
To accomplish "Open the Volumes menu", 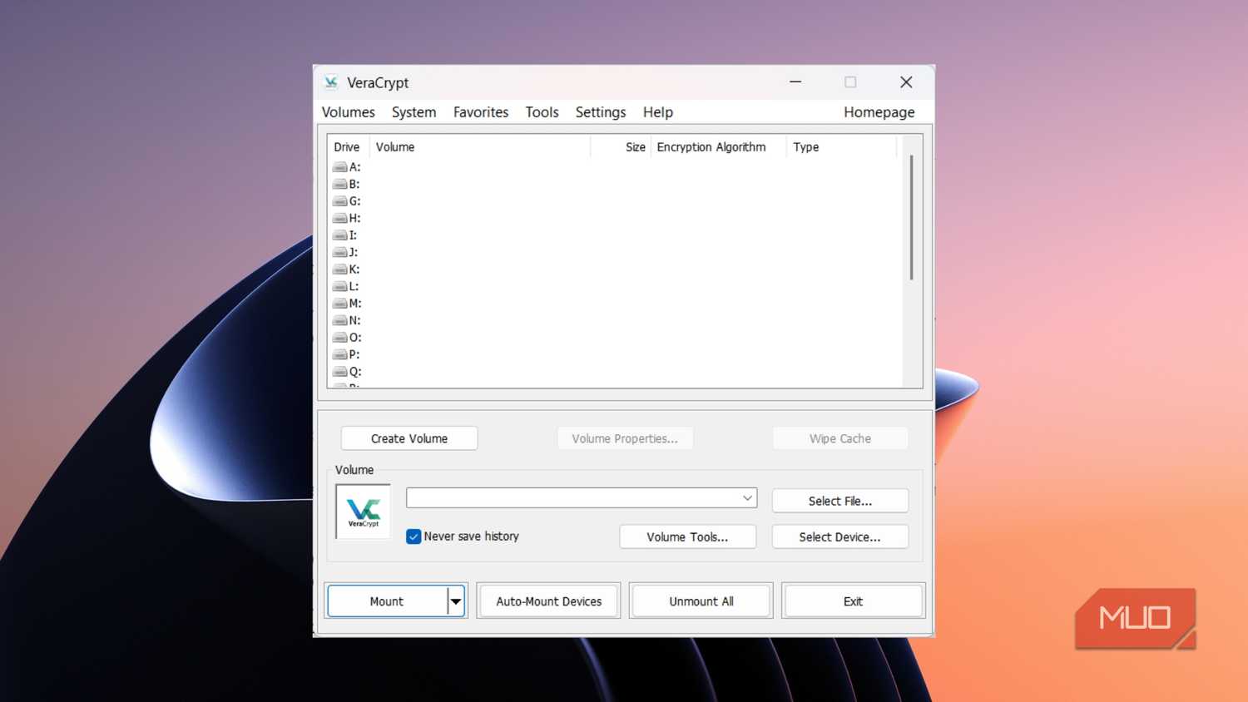I will [x=348, y=112].
